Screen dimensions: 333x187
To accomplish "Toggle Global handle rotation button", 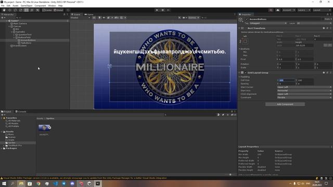I will coord(58,10).
